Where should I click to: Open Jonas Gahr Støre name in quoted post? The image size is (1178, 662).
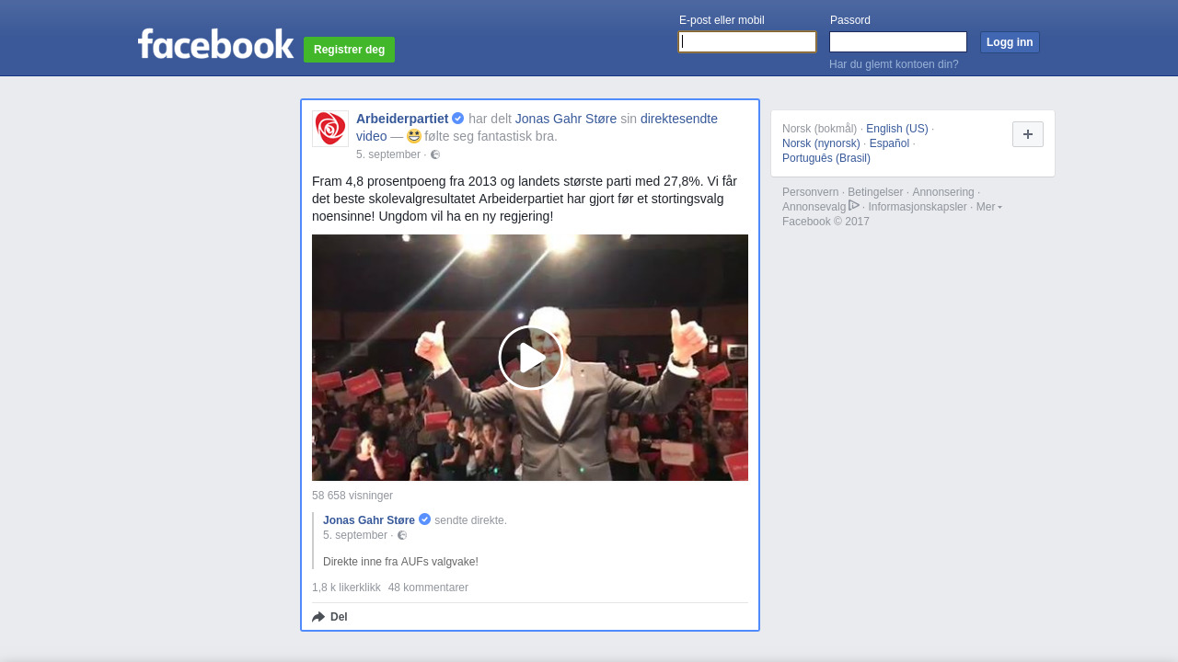(x=369, y=520)
